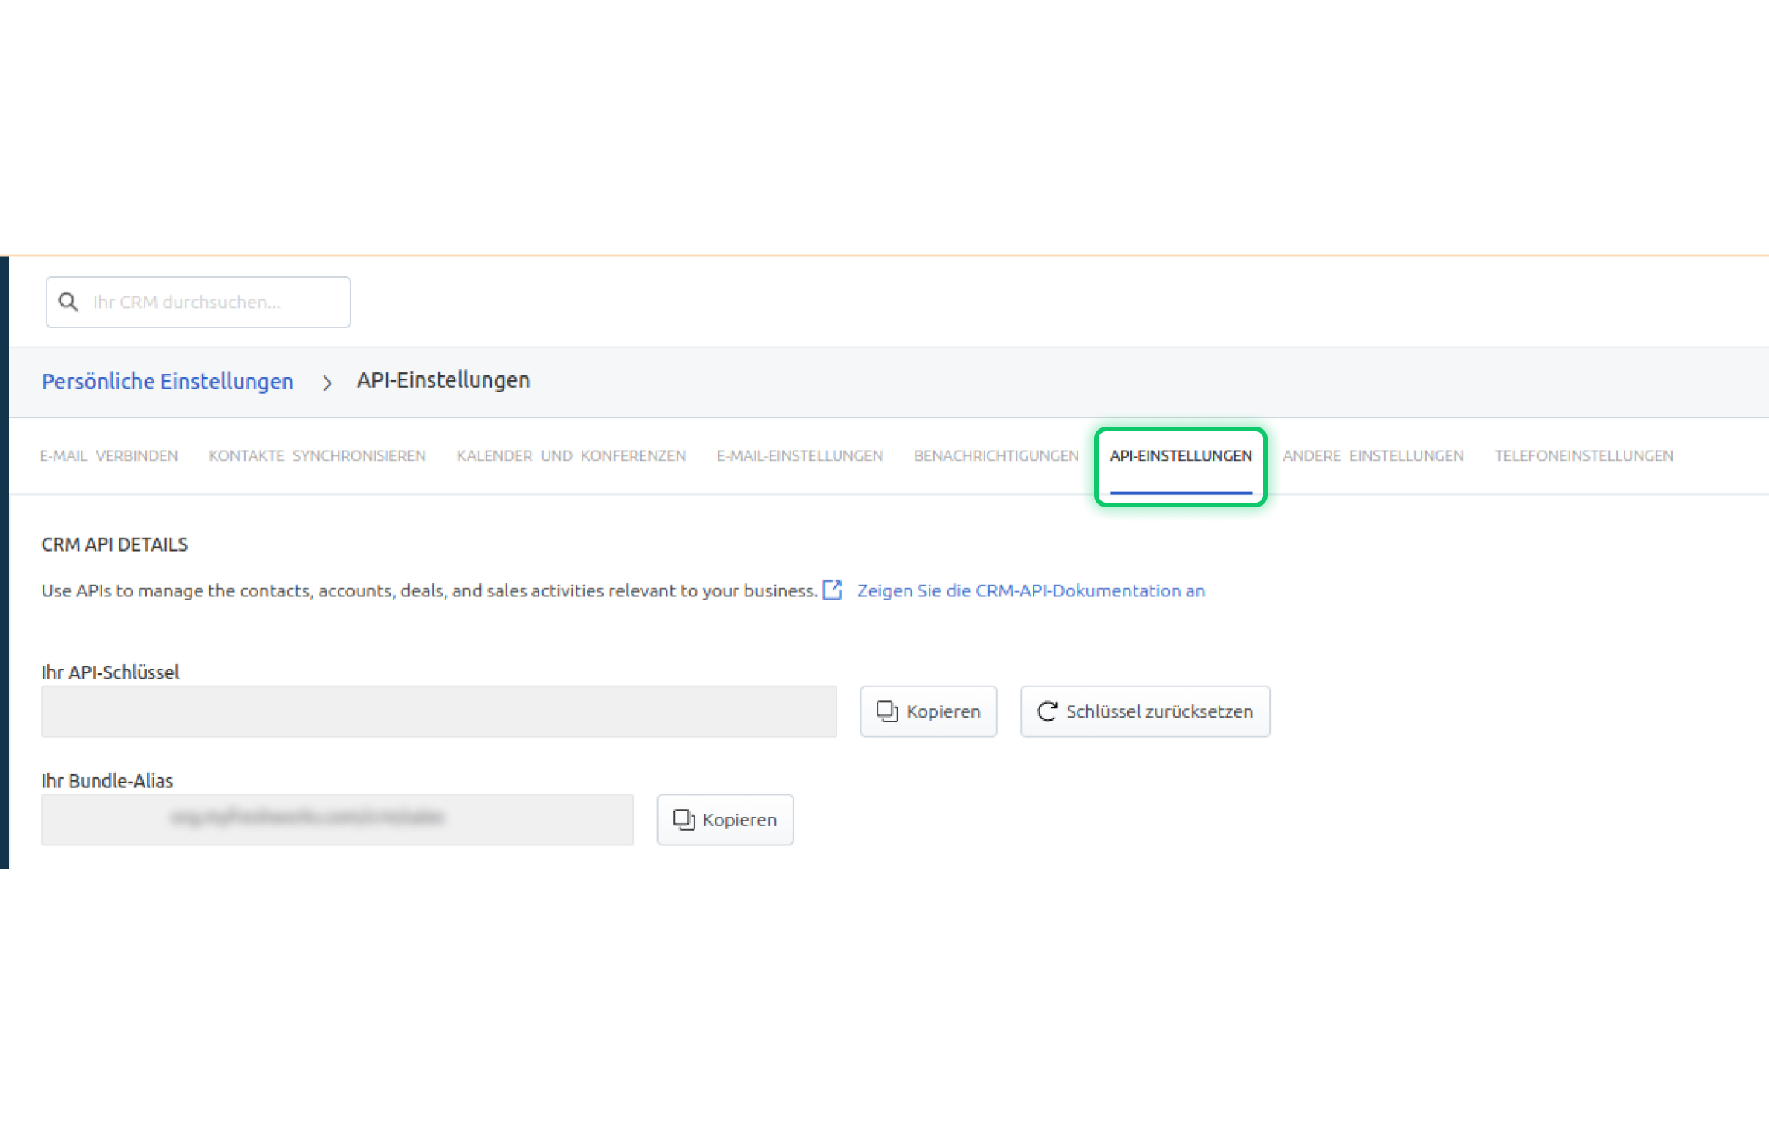Switch to the E-MAIL VERBINDEN tab
1769x1148 pixels.
tap(109, 456)
